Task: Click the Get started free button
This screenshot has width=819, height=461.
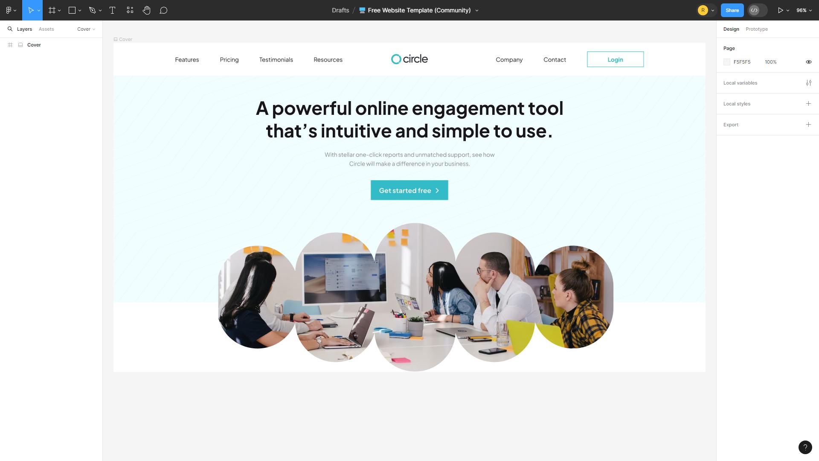Action: pyautogui.click(x=409, y=190)
